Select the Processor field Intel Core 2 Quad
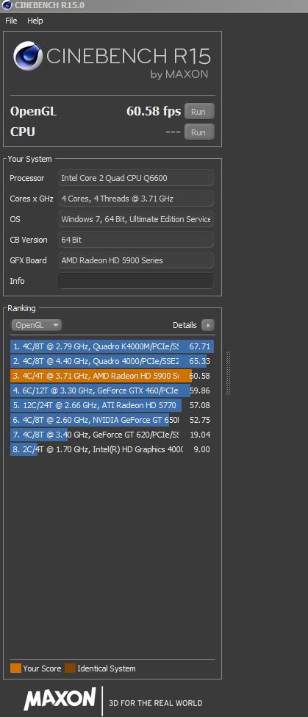 click(136, 178)
